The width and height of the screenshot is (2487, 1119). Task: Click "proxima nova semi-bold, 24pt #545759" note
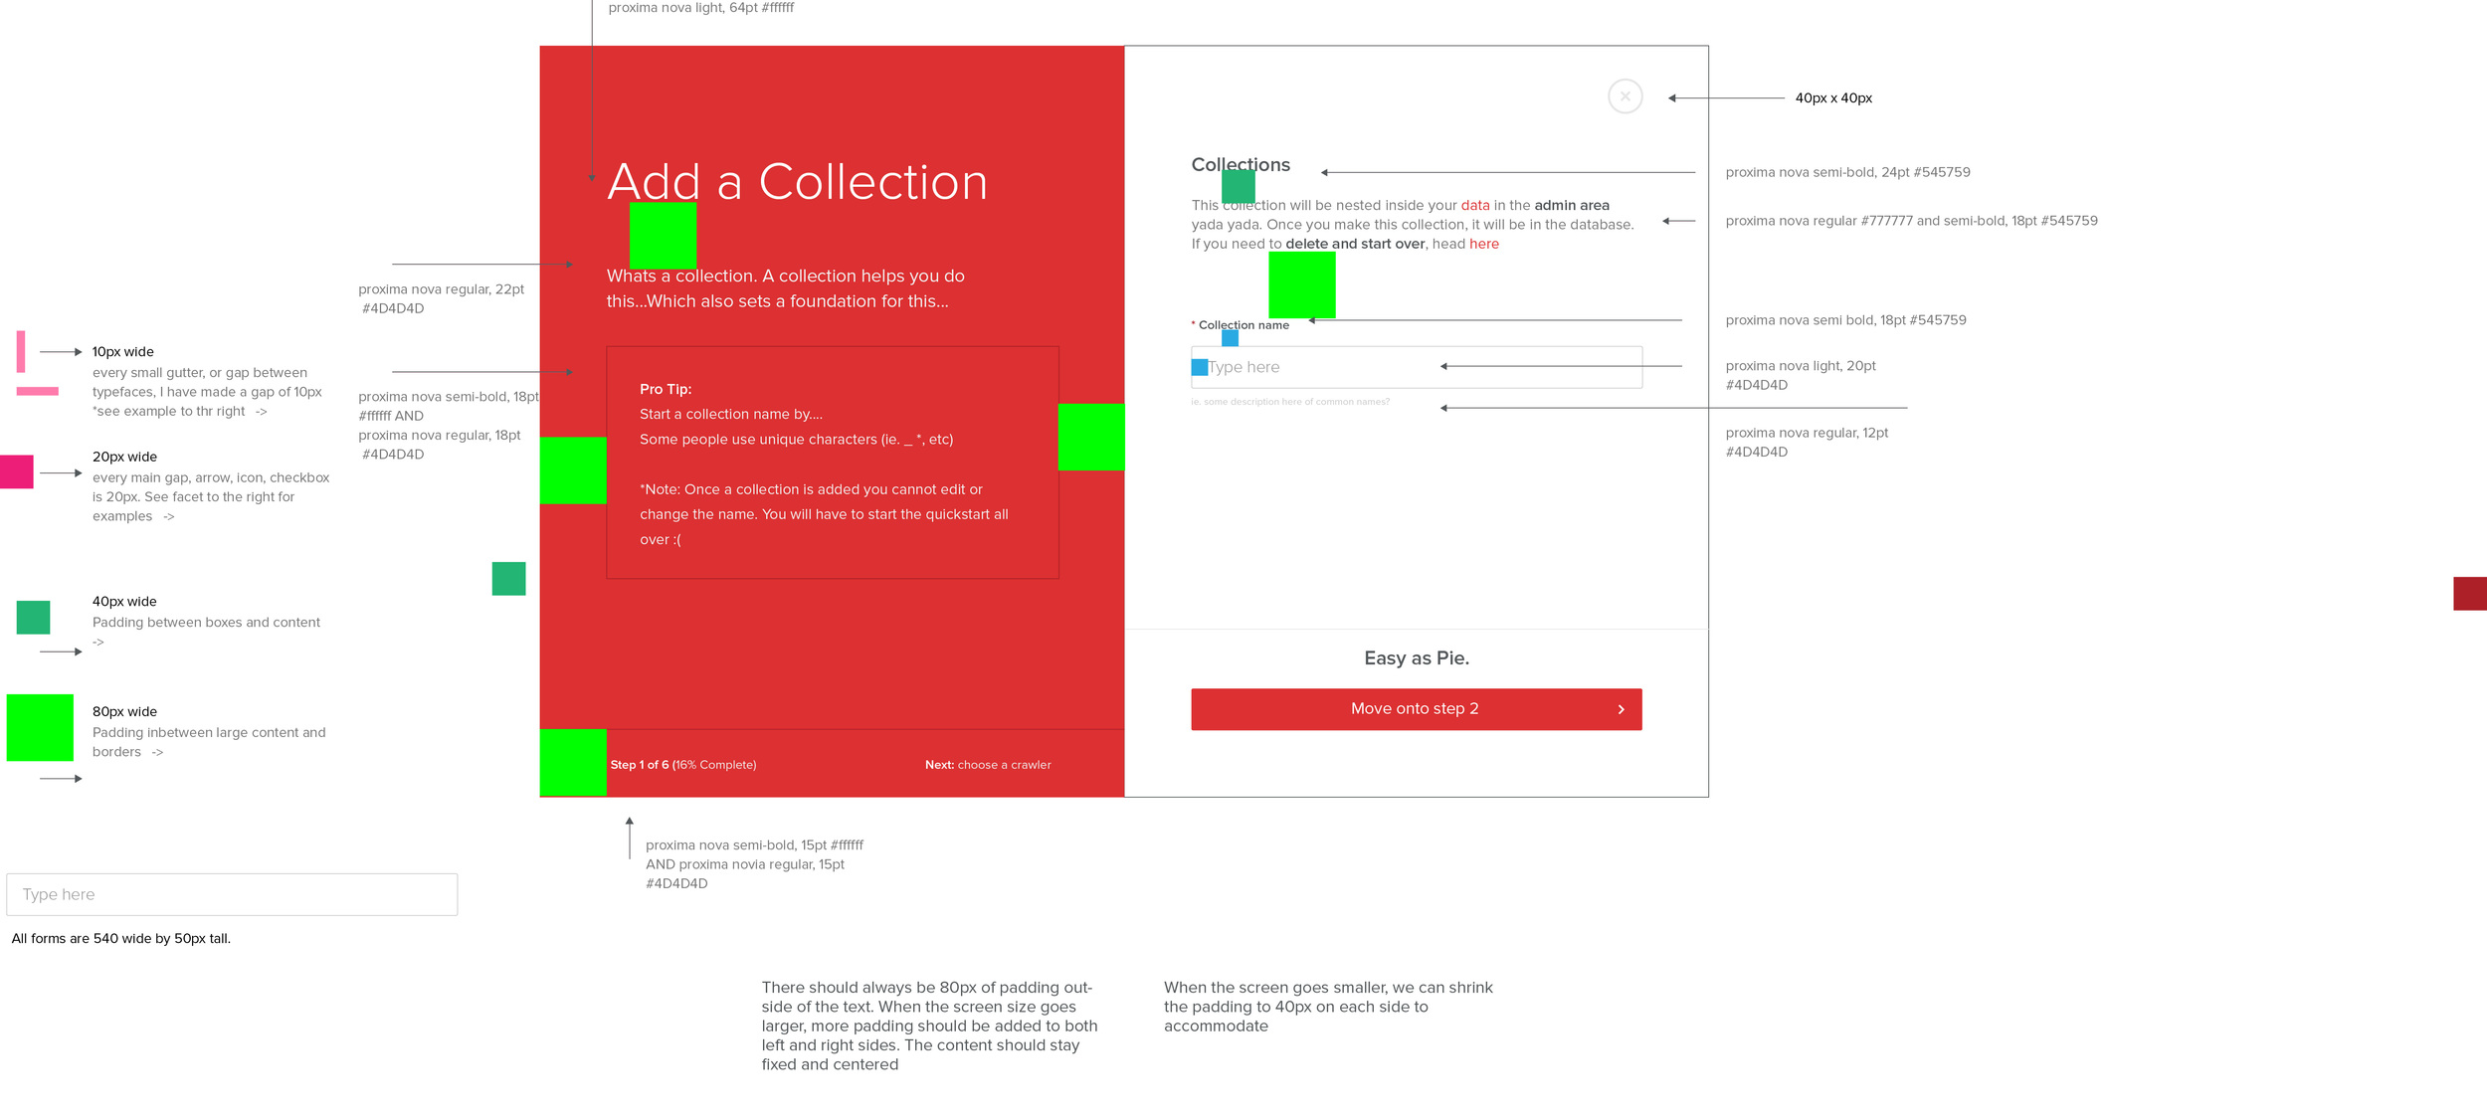(x=1847, y=172)
